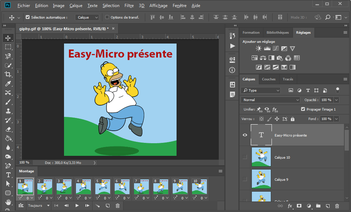Open the Opacité slider dropdown arrow
The height and width of the screenshot is (212, 351).
[337, 100]
